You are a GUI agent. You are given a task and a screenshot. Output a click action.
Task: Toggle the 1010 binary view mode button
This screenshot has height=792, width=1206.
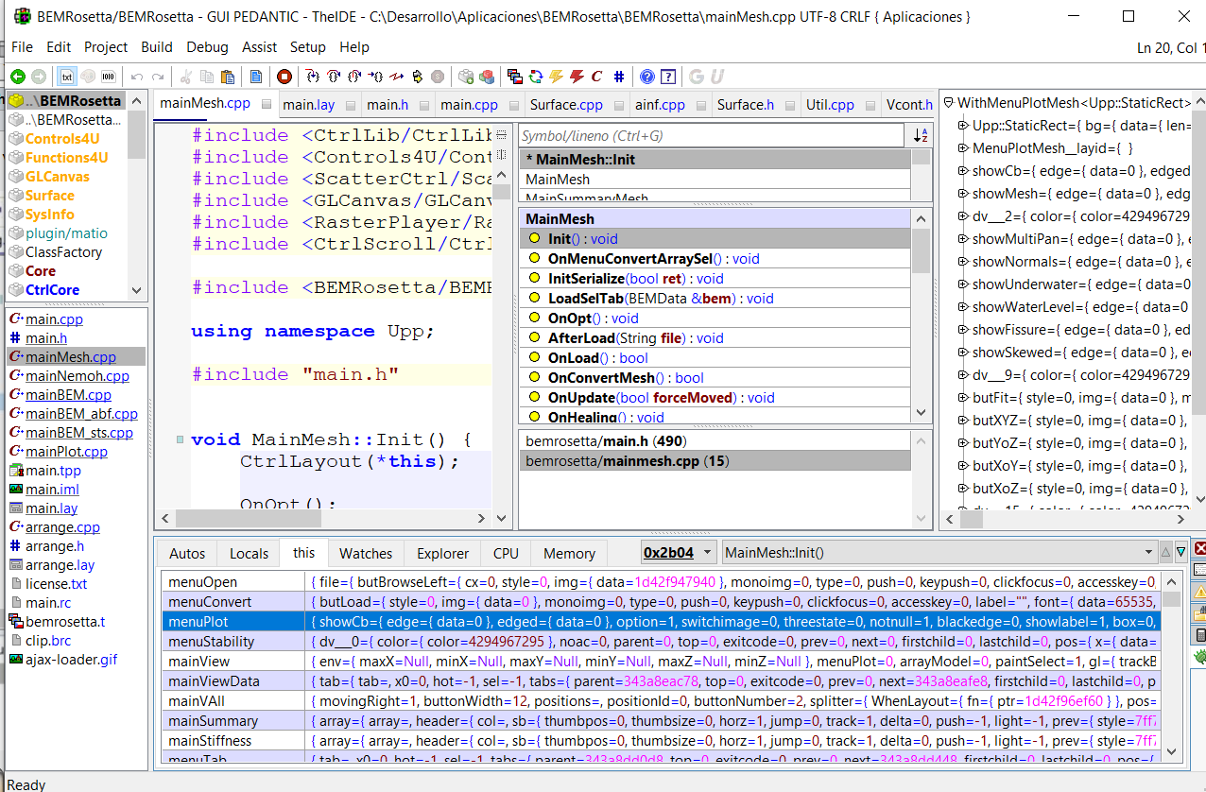click(x=109, y=77)
